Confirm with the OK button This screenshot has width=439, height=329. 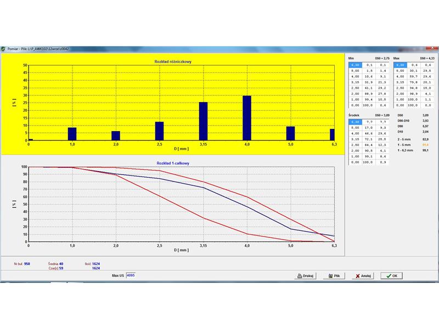click(x=391, y=276)
